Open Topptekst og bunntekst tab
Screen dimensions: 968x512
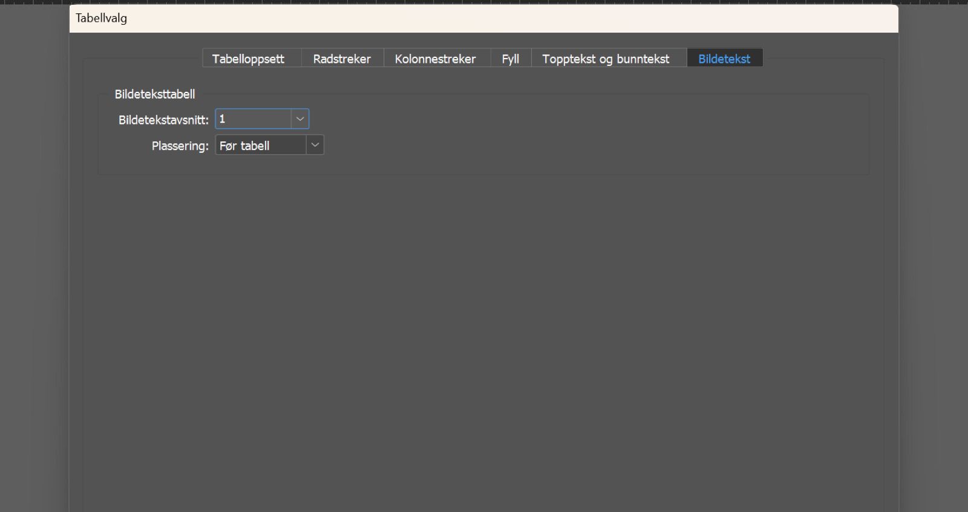tap(609, 59)
